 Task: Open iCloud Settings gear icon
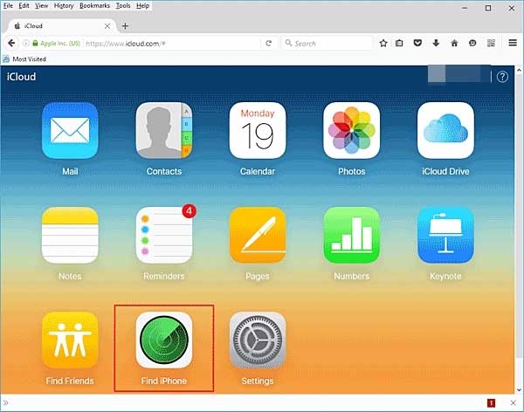(258, 340)
